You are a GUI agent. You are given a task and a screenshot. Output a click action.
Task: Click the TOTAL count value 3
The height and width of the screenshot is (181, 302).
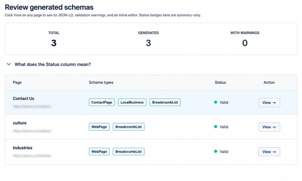(x=54, y=43)
